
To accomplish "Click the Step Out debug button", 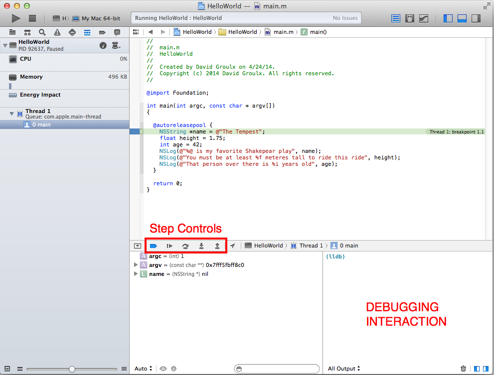I will pyautogui.click(x=217, y=246).
